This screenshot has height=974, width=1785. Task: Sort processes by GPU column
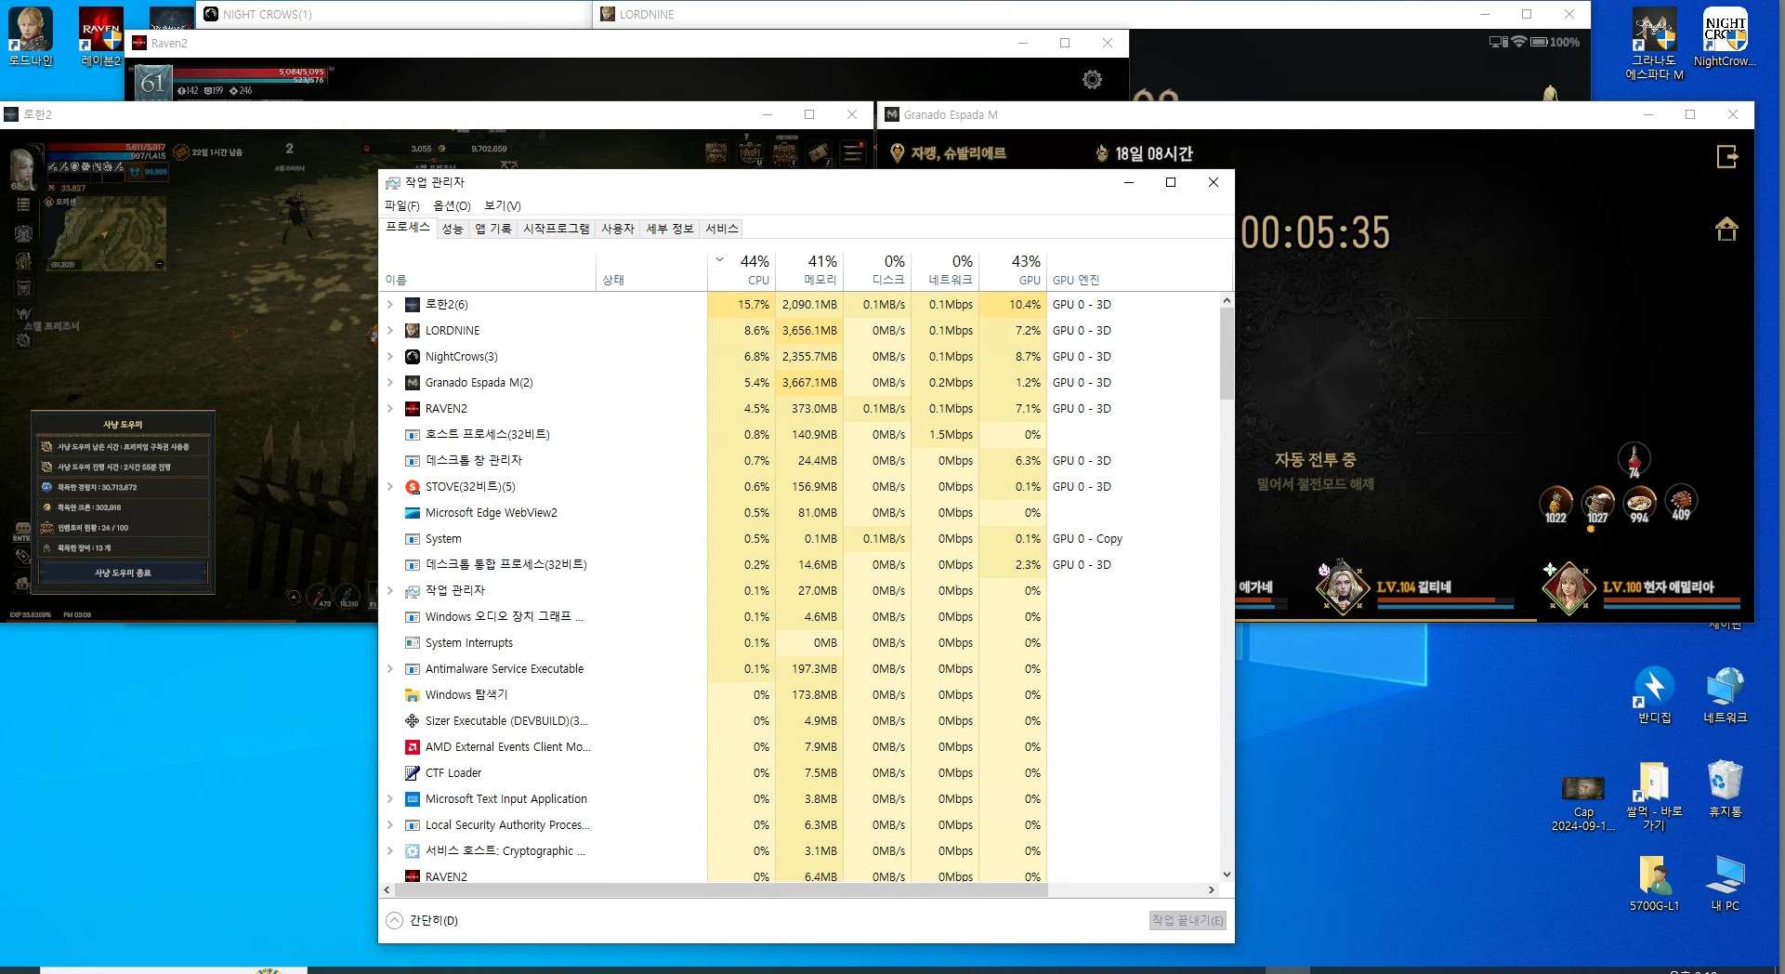[1013, 270]
